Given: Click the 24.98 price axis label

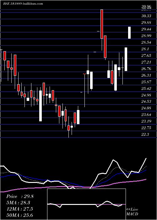Looking at the screenshot, I should click(x=146, y=95).
